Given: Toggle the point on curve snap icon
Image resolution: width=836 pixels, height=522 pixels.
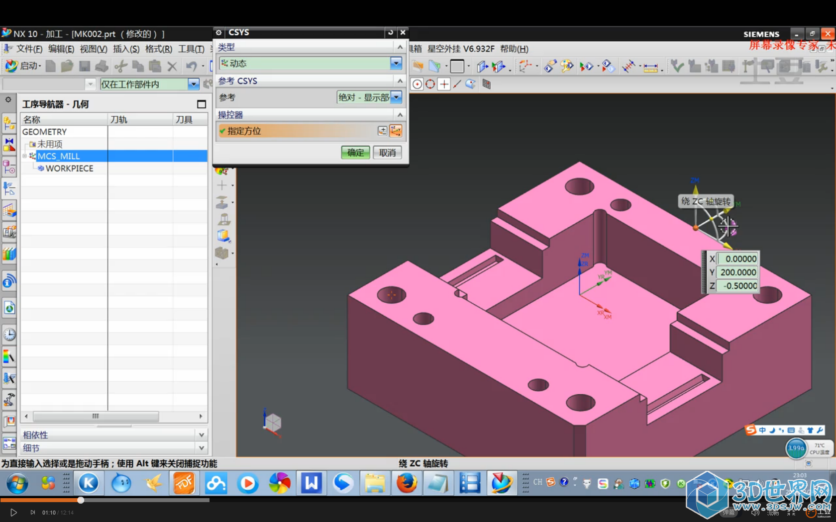Looking at the screenshot, I should [457, 84].
